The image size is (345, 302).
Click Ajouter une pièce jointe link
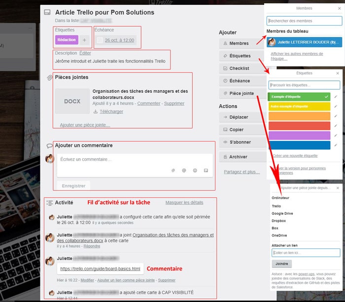(85, 125)
